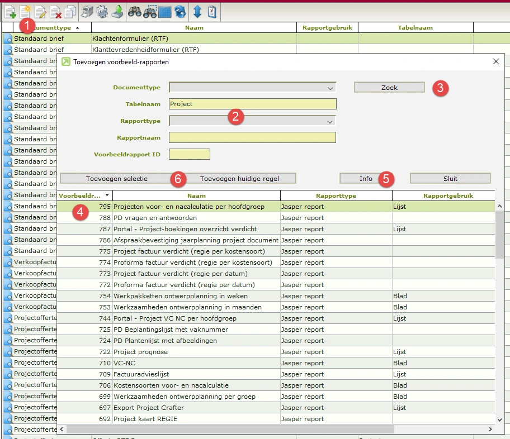Click the add new document icon with green plus
Screen dimensions: 510x439
pyautogui.click(x=10, y=11)
